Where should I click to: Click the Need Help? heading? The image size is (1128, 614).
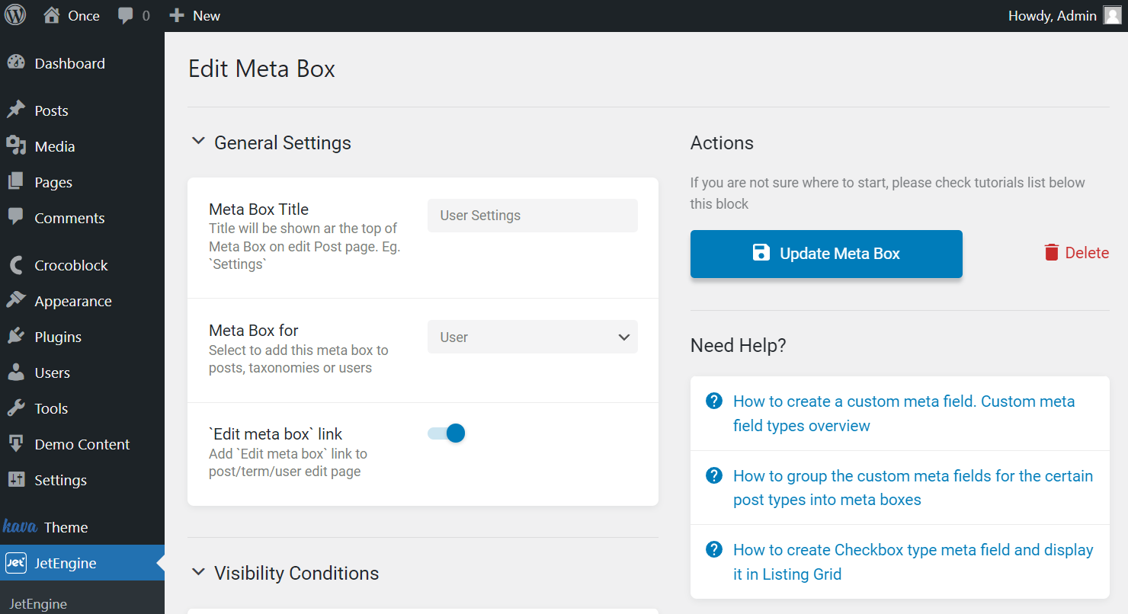click(x=738, y=345)
